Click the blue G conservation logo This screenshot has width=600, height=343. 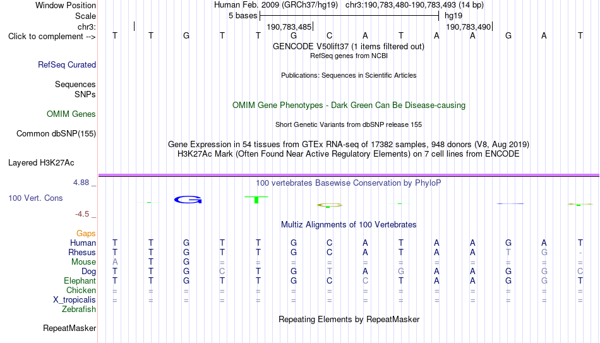tap(188, 200)
